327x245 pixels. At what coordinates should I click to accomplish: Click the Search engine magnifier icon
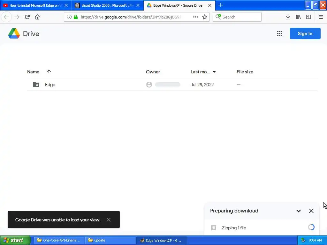[x=218, y=17]
